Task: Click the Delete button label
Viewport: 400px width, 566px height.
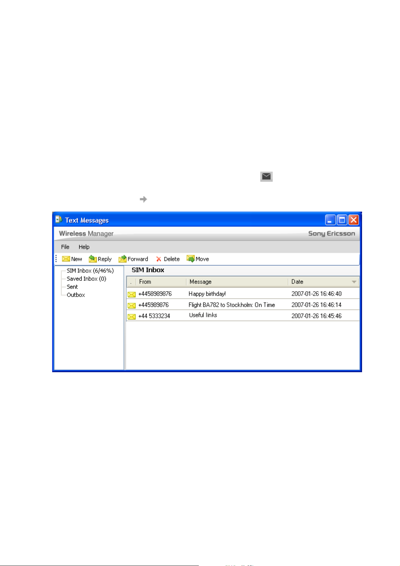Action: (172, 259)
